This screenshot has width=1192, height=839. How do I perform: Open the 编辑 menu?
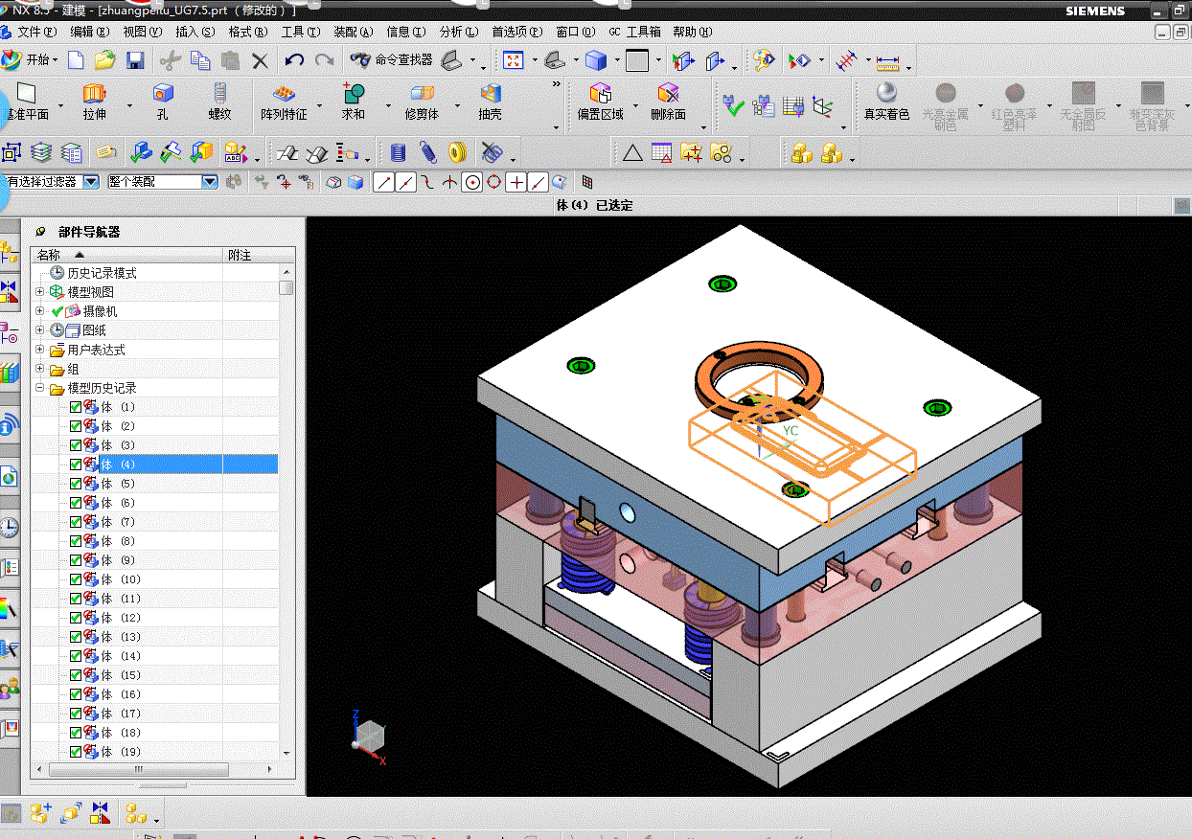click(x=90, y=32)
